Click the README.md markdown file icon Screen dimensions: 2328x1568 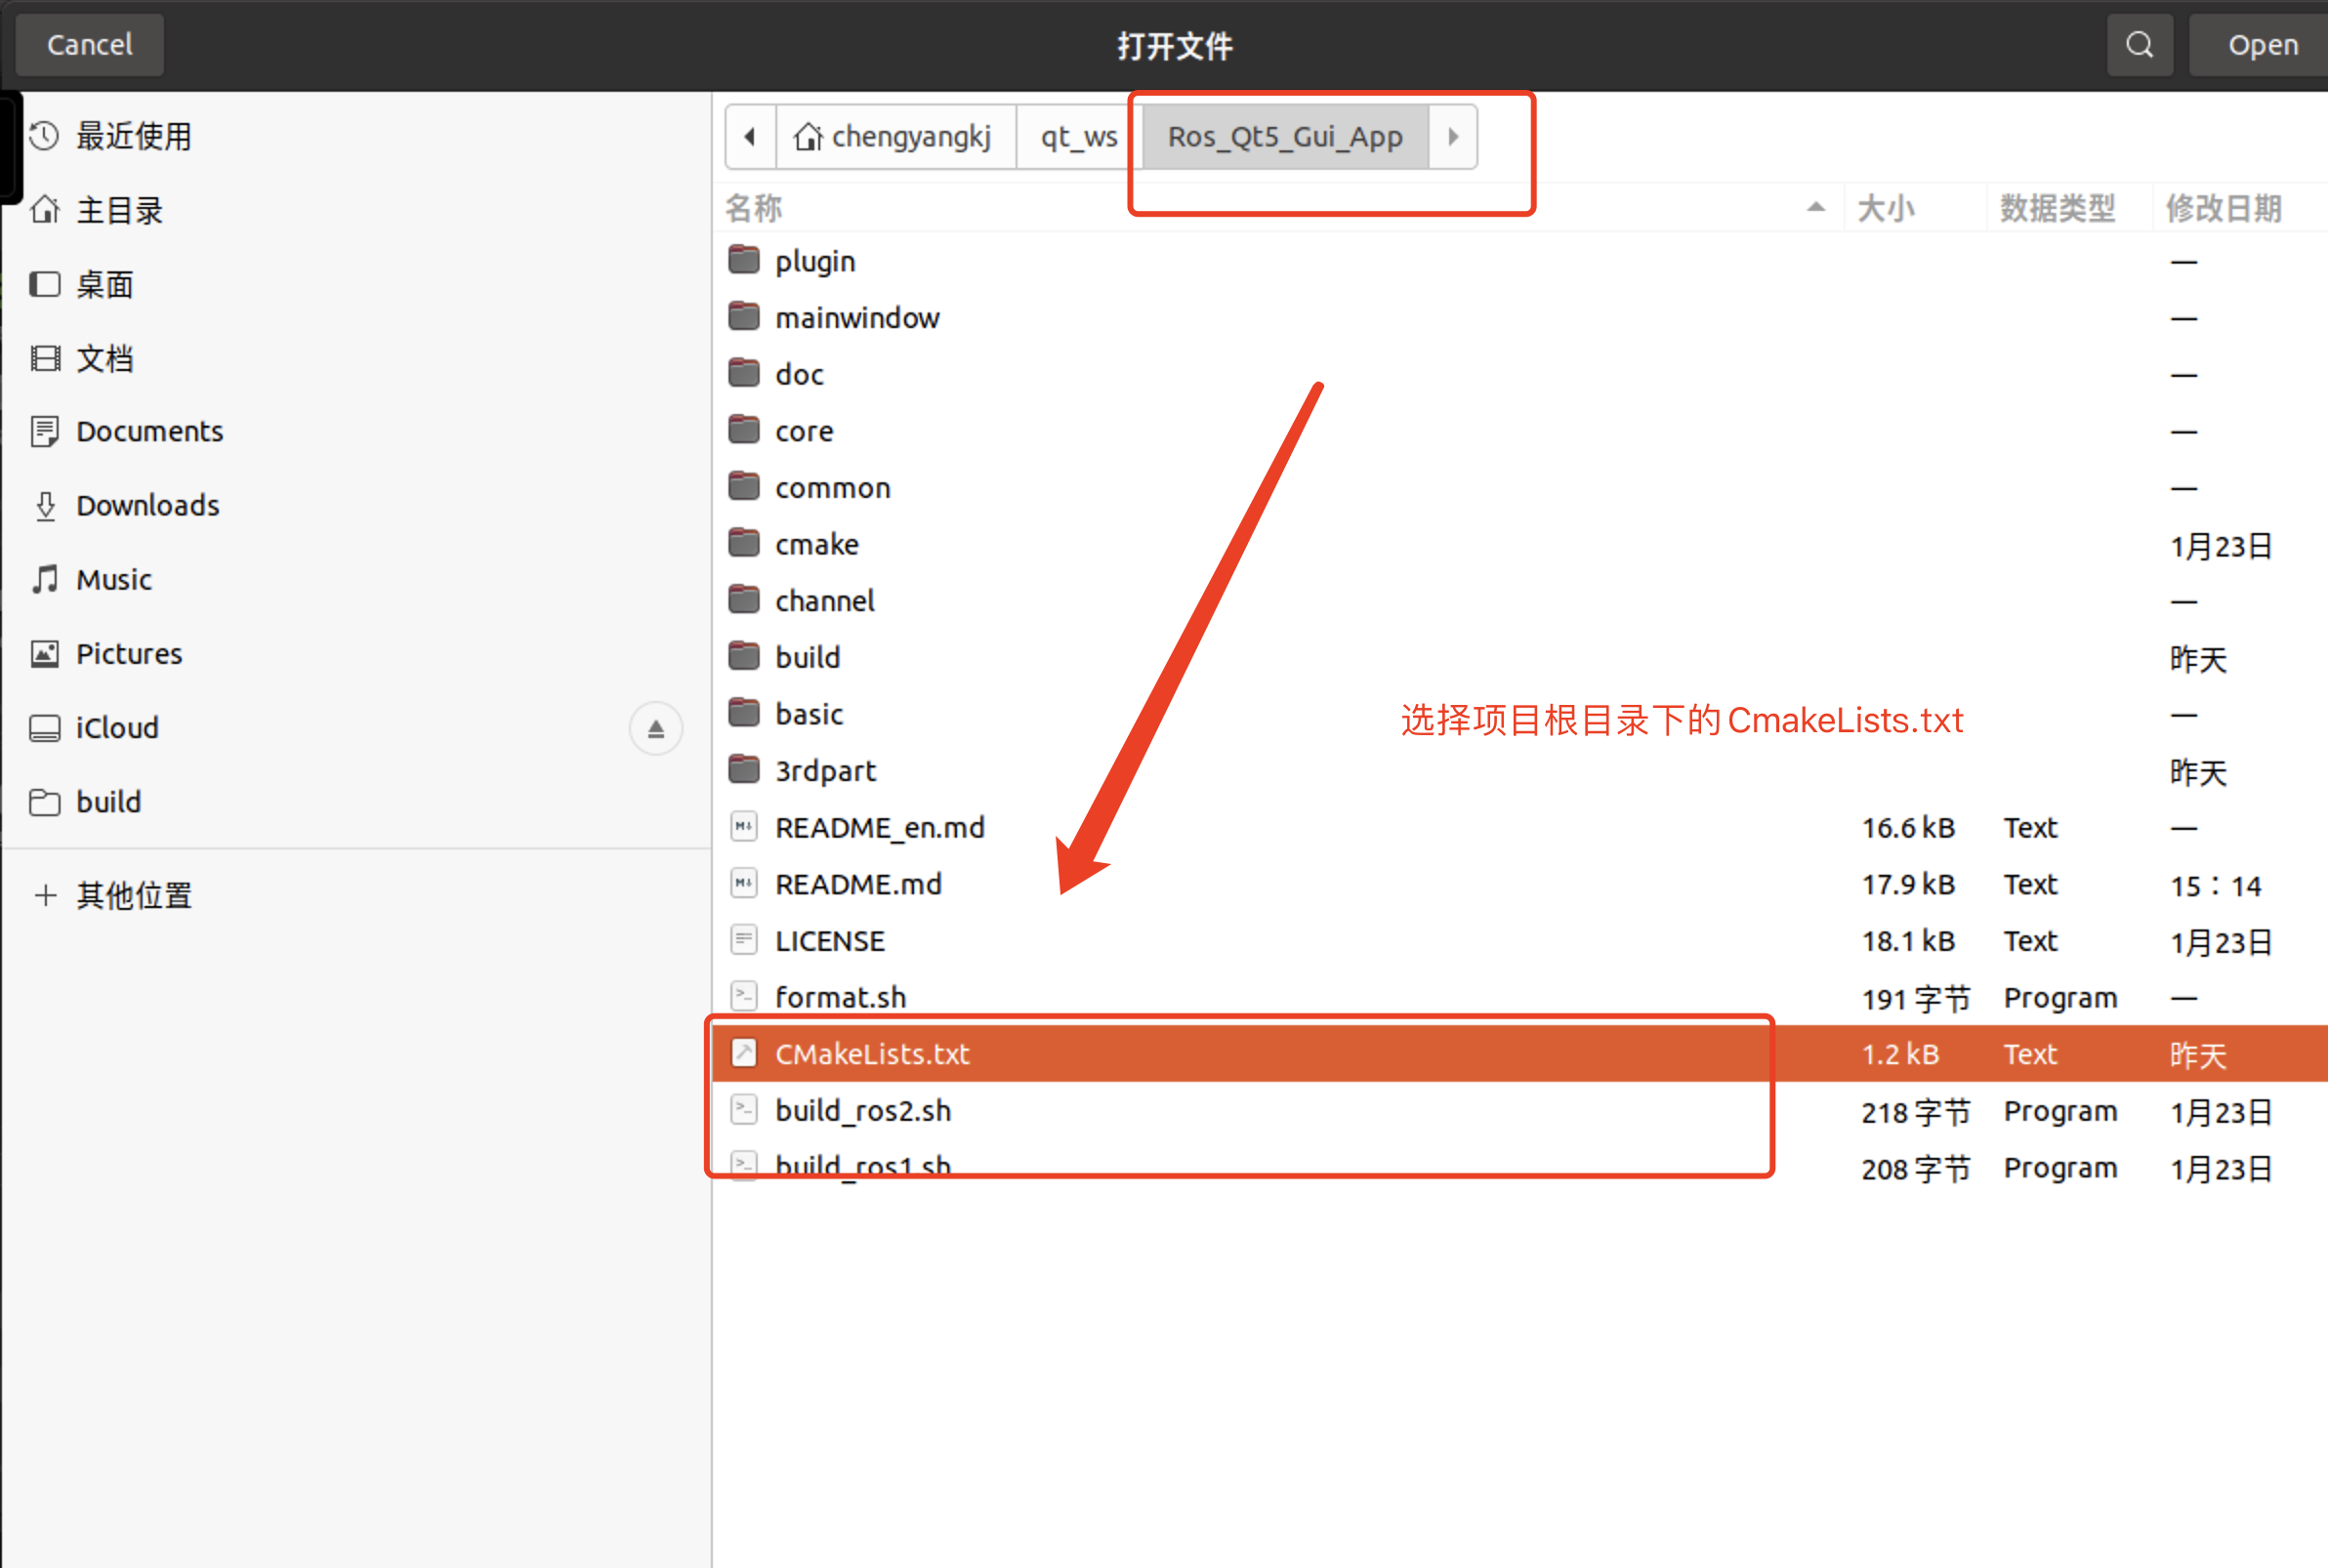click(x=743, y=884)
